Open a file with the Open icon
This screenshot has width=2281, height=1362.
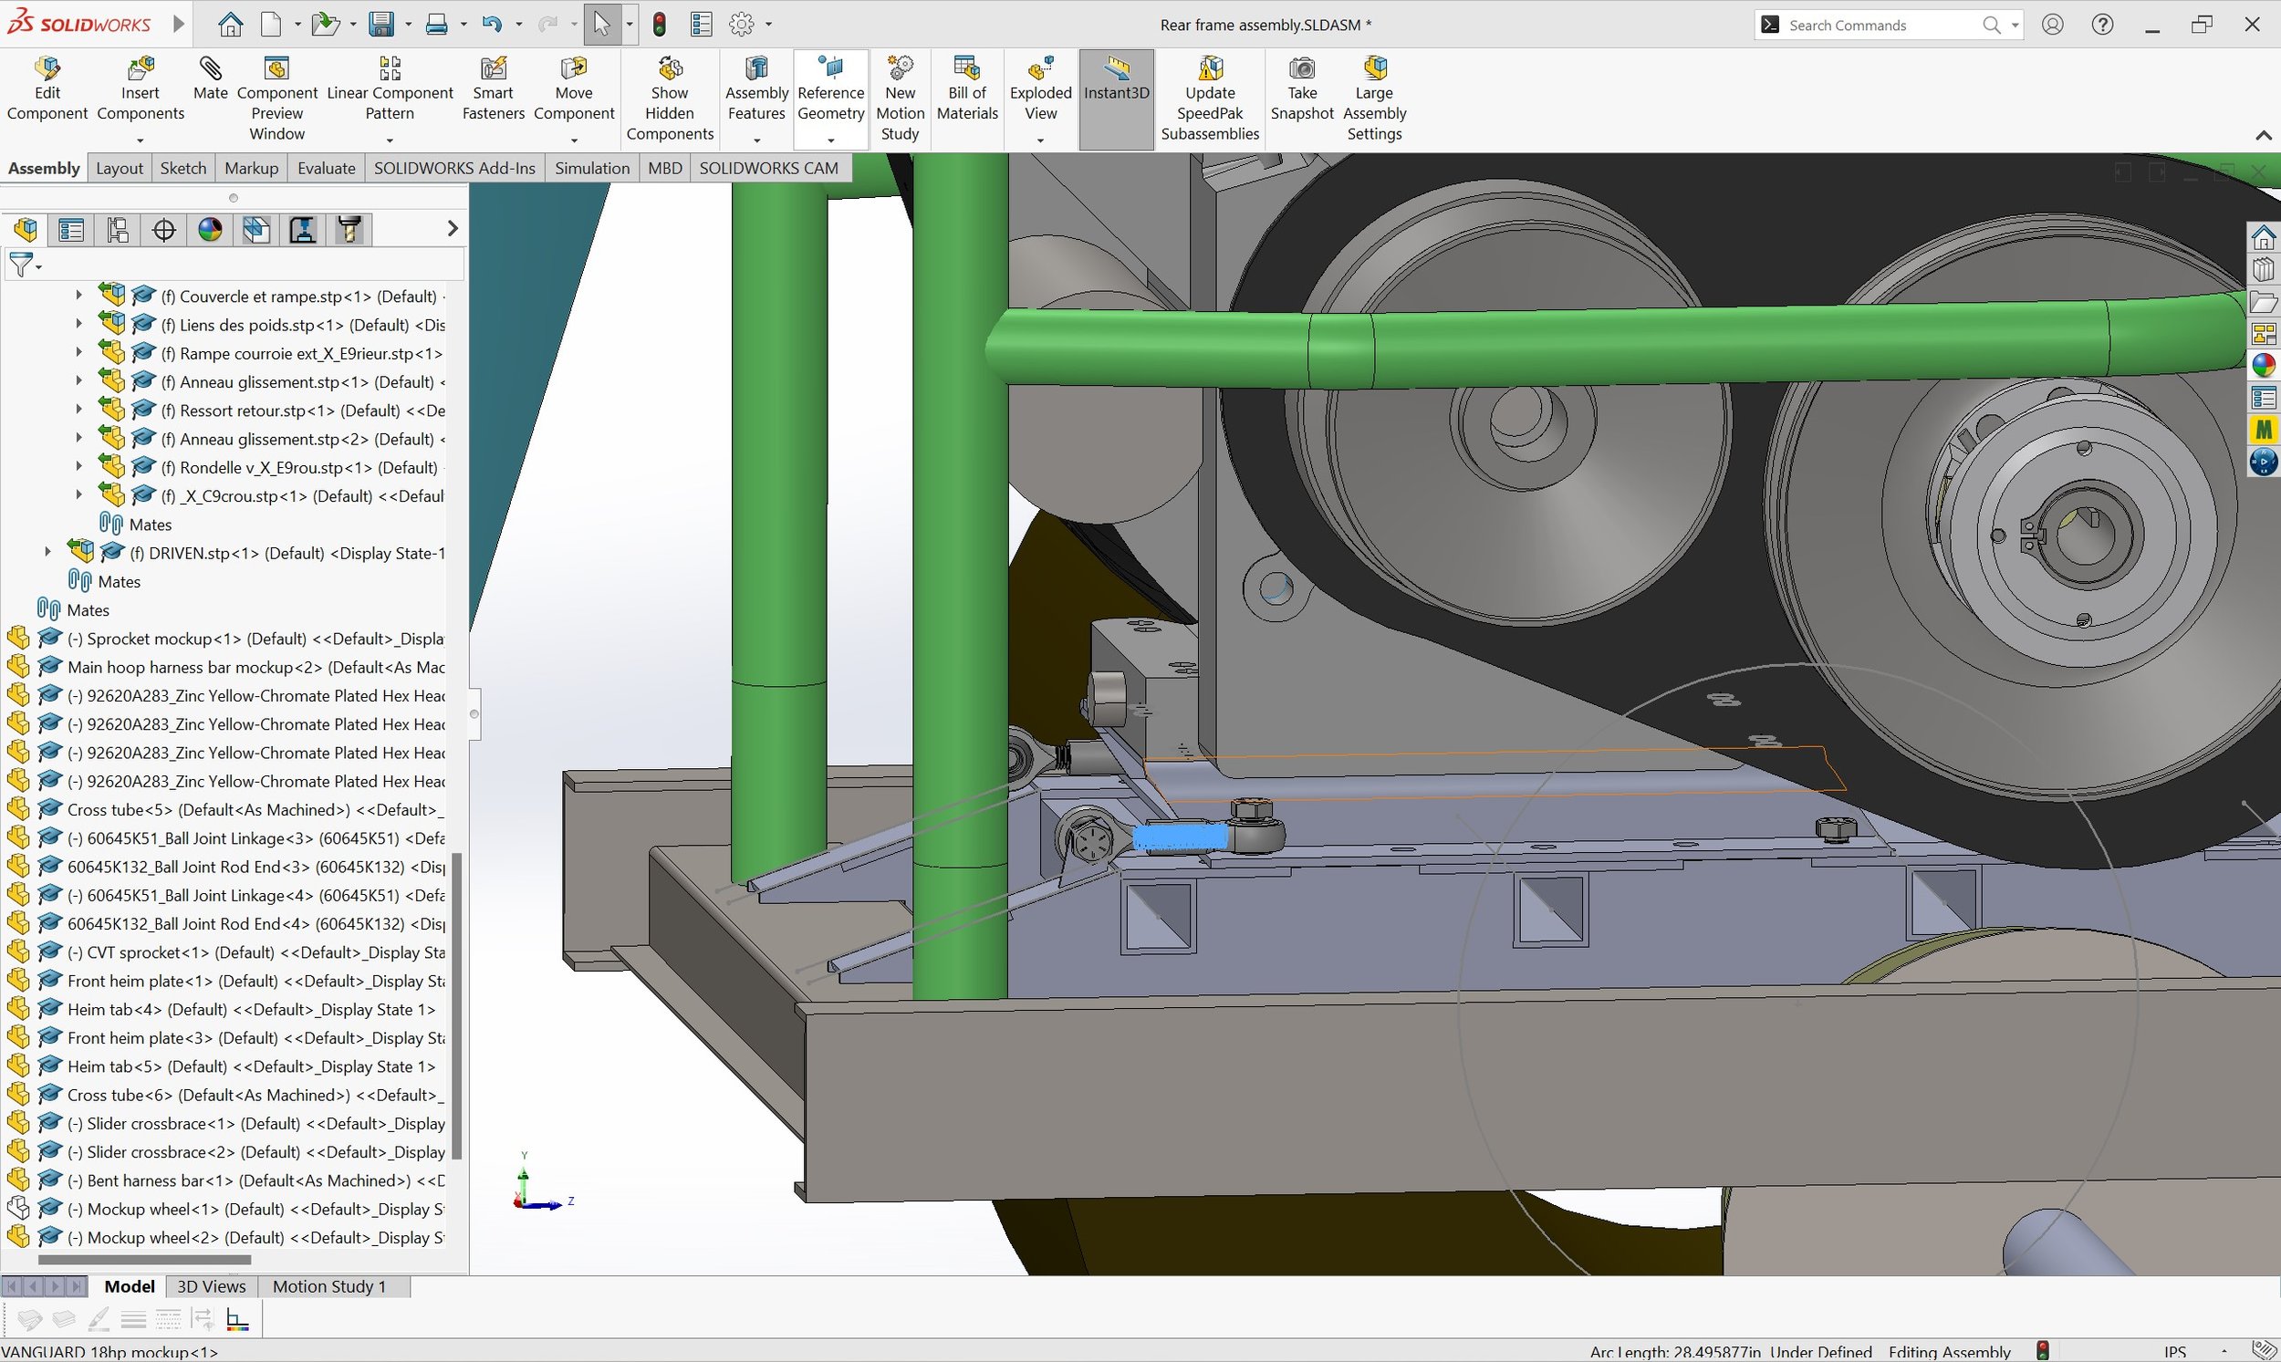[x=325, y=25]
